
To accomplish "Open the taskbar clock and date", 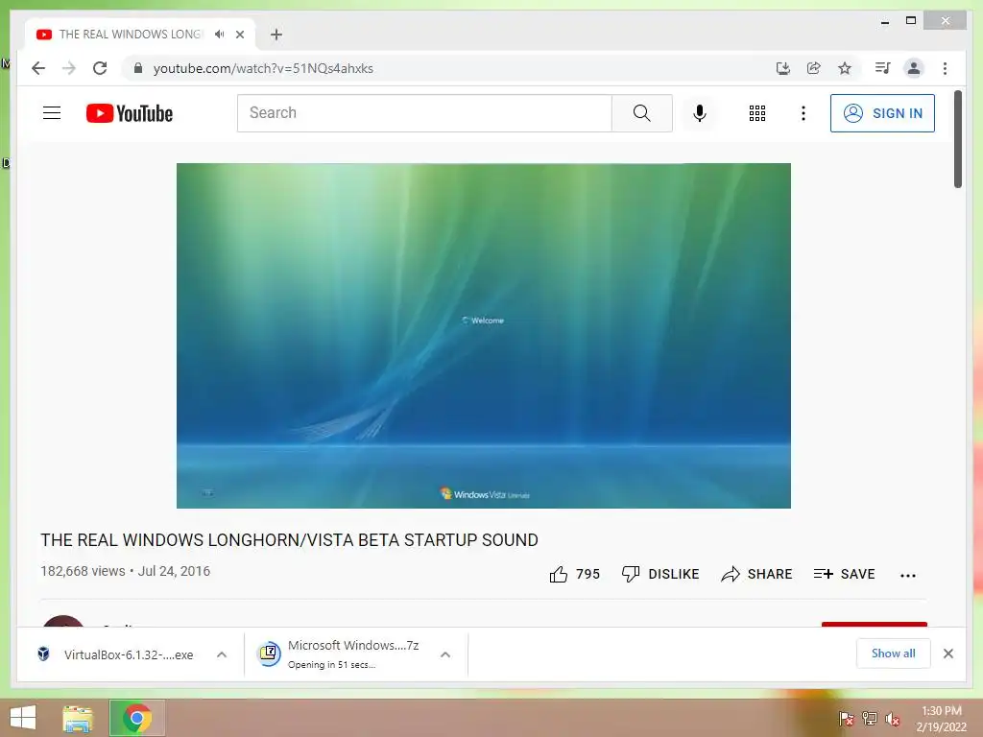I will (941, 719).
